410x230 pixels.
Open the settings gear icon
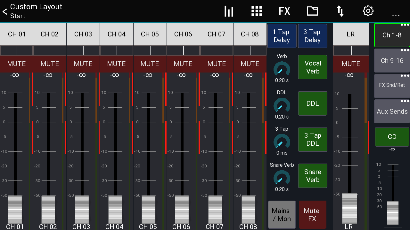coord(368,11)
